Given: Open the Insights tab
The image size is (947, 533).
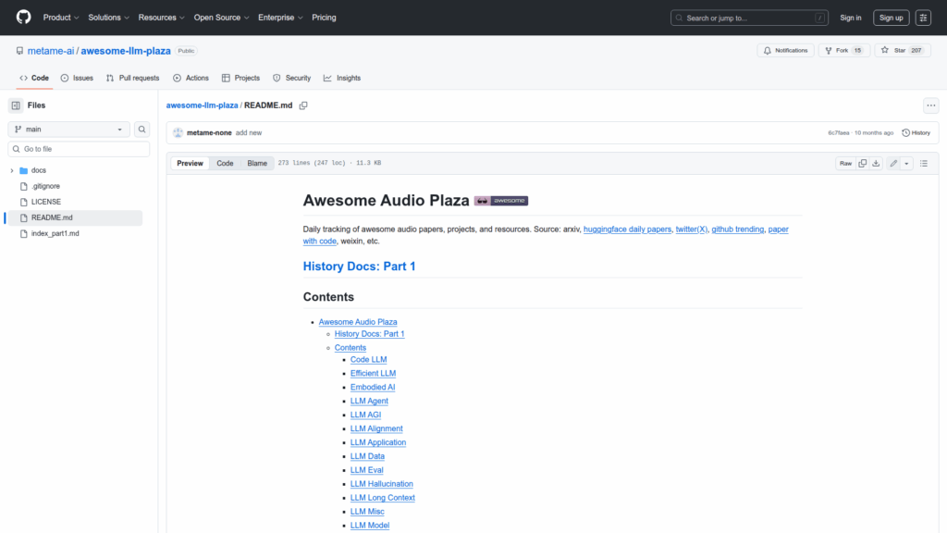Looking at the screenshot, I should 342,78.
